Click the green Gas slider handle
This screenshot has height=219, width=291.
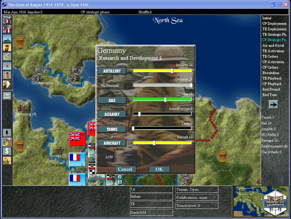tap(165, 99)
